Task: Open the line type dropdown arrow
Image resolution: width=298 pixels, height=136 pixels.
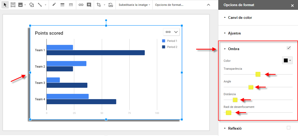Action: point(45,5)
